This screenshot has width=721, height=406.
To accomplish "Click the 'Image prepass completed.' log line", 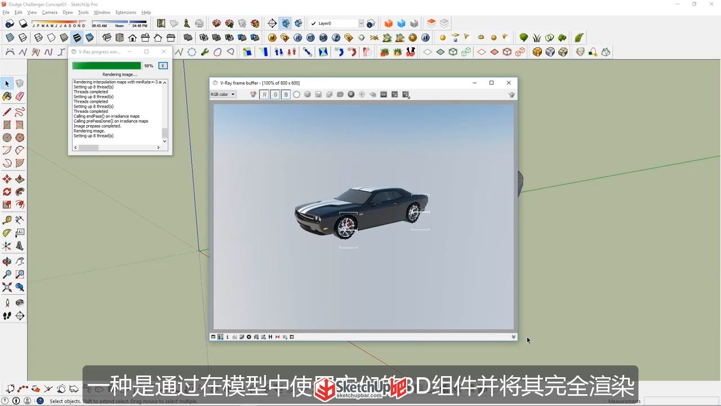I will point(97,126).
